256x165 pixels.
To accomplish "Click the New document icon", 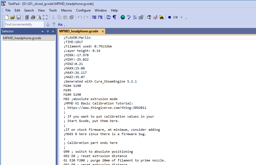I will (x=7, y=17).
